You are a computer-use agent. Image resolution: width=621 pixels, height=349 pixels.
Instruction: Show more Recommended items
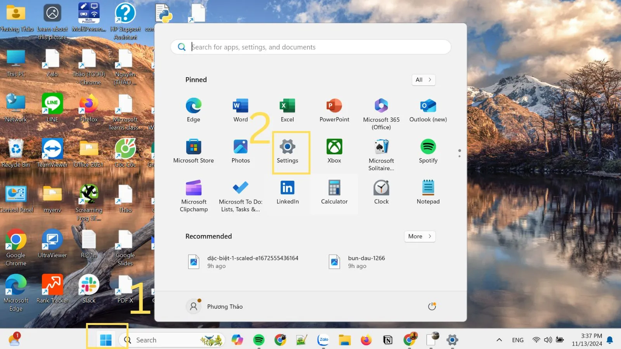pyautogui.click(x=419, y=236)
